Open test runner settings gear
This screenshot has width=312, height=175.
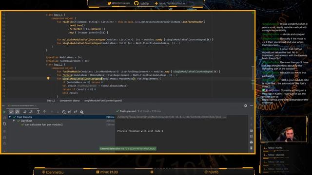point(82,112)
